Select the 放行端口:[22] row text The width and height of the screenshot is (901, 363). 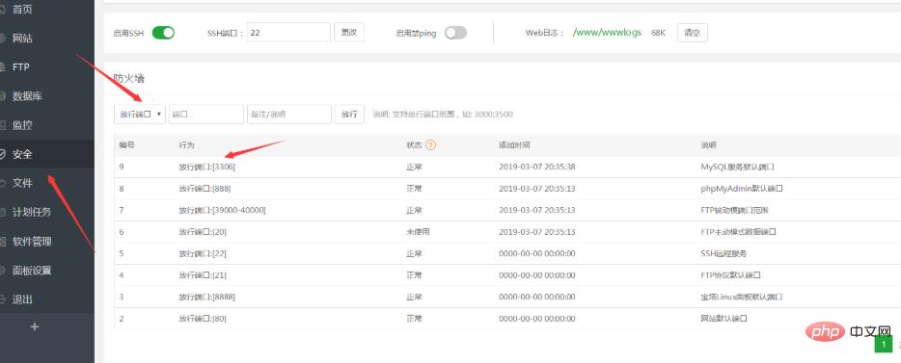click(203, 253)
